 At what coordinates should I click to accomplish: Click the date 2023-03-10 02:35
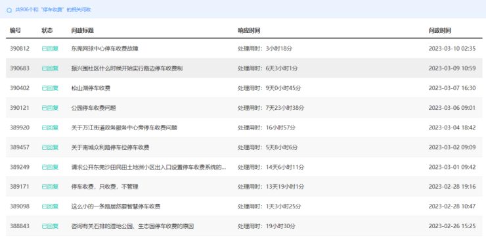tap(452, 49)
